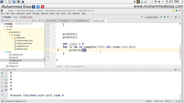This screenshot has width=184, height=103.
Task: Expand the .idea folder
Action: [4, 27]
